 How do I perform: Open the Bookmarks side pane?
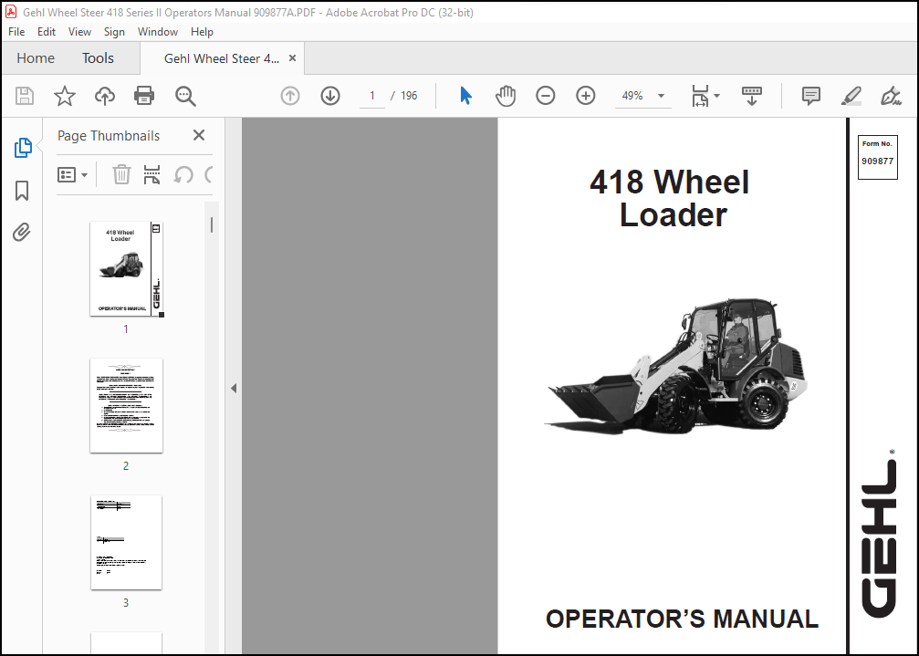(x=22, y=191)
